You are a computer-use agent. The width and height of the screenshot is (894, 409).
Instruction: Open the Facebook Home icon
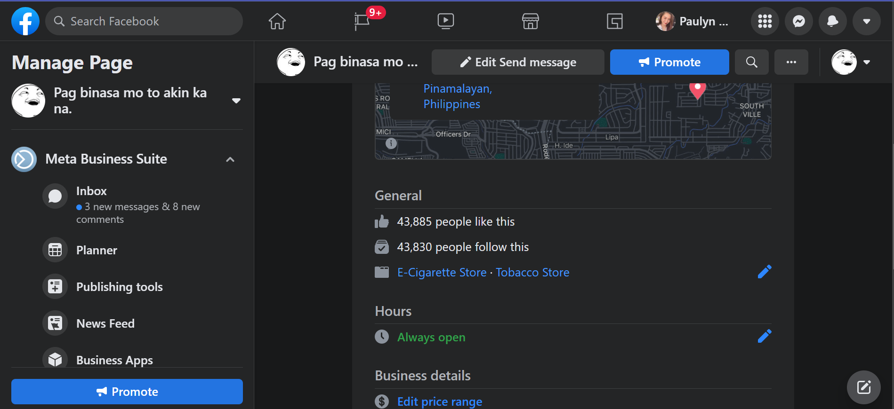pos(277,21)
